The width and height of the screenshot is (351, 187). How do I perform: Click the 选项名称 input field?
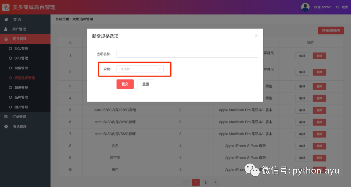click(x=187, y=54)
